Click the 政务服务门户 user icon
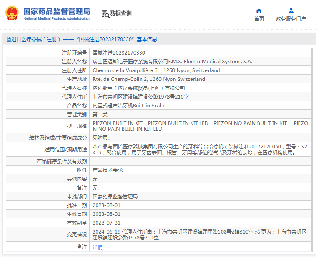The height and width of the screenshot is (257, 316). coord(291,10)
